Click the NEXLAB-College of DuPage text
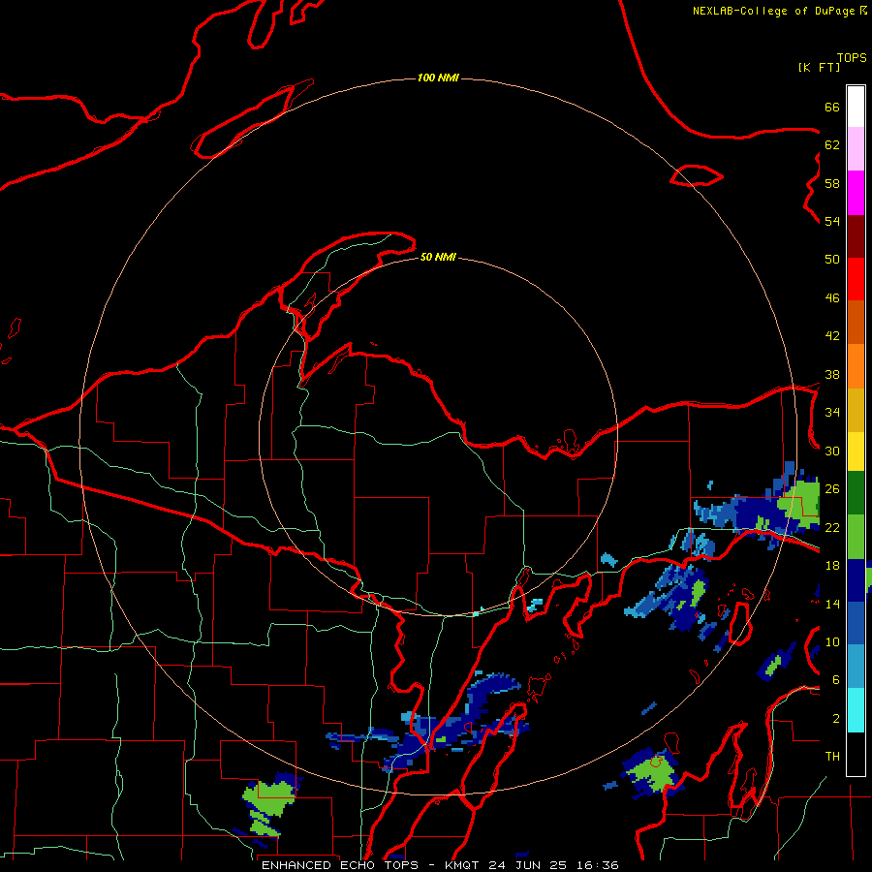Viewport: 872px width, 872px height. click(773, 11)
